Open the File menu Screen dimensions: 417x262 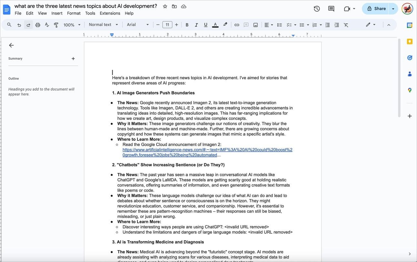pos(18,13)
